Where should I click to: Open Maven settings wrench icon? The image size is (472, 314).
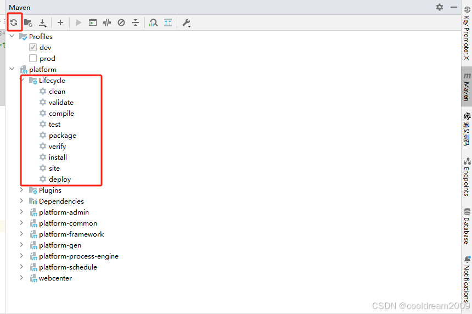click(187, 23)
